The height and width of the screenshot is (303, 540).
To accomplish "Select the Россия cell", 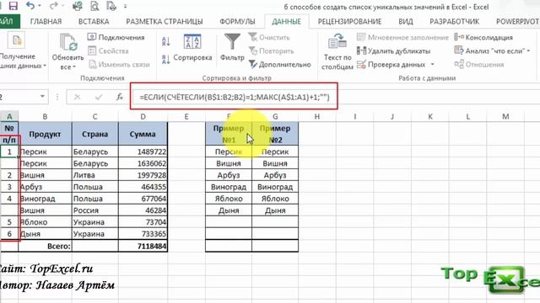I will click(95, 210).
